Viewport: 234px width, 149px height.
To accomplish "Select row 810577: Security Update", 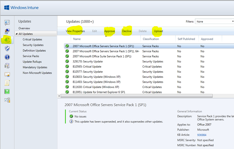I will point(149,72).
